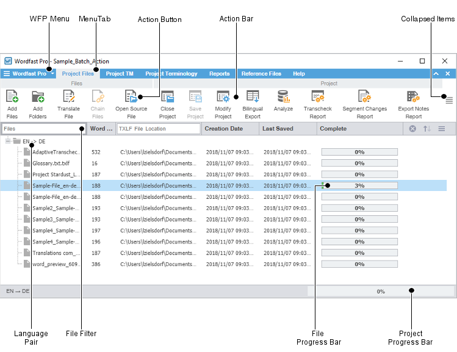Click the file icon of word_preview_609

tap(27, 264)
